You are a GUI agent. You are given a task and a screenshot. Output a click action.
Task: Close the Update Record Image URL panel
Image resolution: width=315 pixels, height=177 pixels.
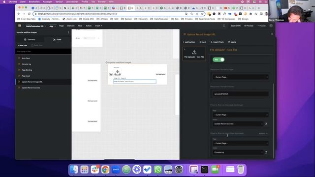click(272, 34)
